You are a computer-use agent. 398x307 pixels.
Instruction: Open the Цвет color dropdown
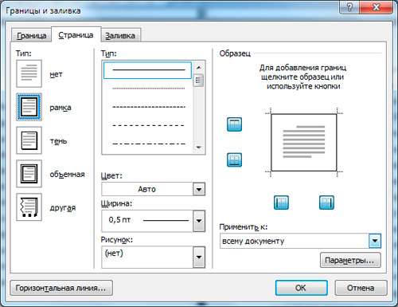[199, 189]
